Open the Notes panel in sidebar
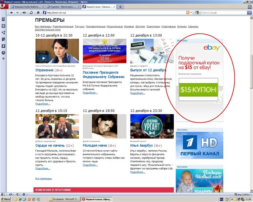 pos(3,39)
